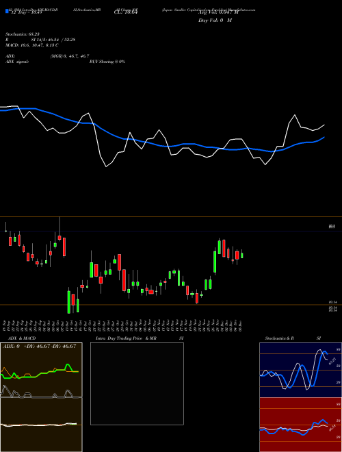Image resolution: width=342 pixels, height=452 pixels.
Task: Select the '(MGR) 0, 46.7, 46.7' ADX values
Action: (x=70, y=56)
